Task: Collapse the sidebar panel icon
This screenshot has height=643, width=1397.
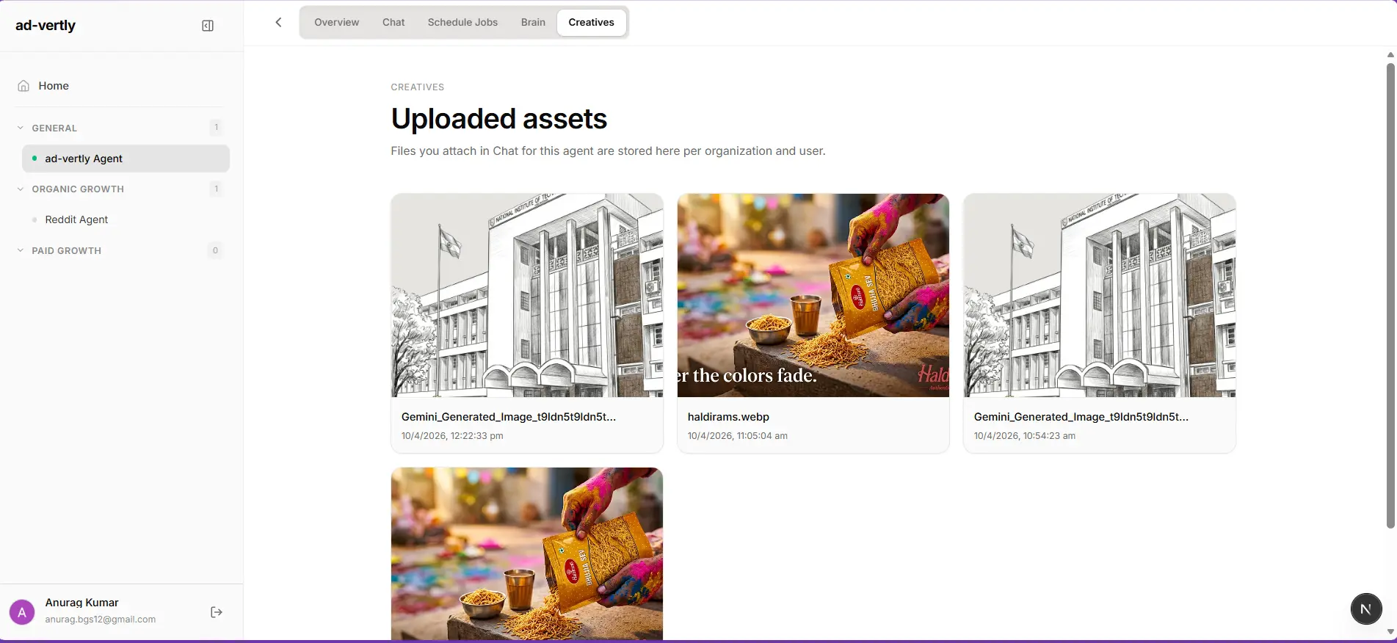Action: coord(208,26)
